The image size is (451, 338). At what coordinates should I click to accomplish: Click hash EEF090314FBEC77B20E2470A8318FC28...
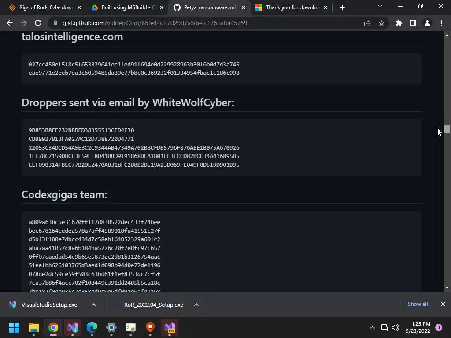(134, 165)
